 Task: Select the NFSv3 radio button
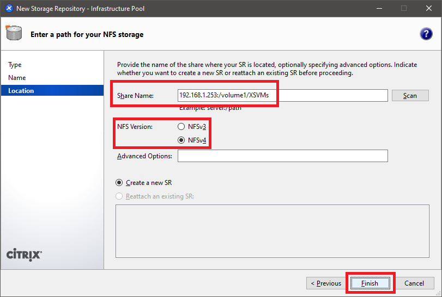tap(181, 127)
